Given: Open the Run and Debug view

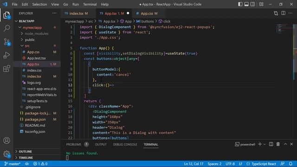Looking at the screenshot, I should click(x=6, y=55).
